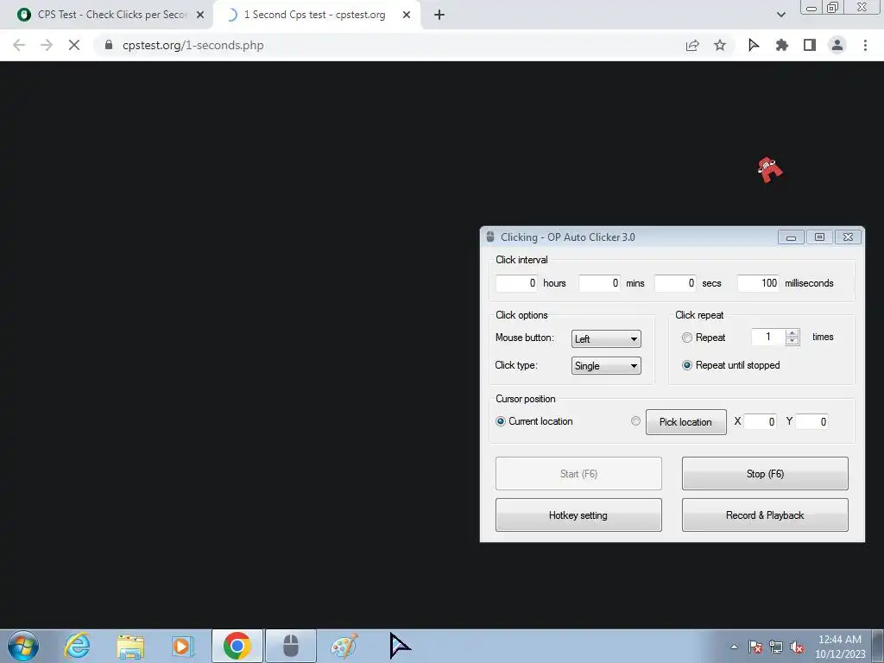
Task: Edit the repeat times count field
Action: click(x=768, y=338)
